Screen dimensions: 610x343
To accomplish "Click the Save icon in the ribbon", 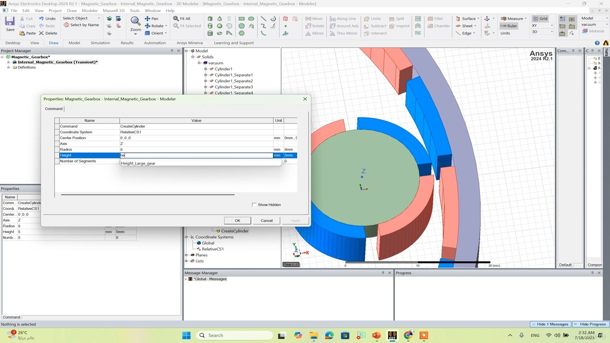I will (x=10, y=22).
